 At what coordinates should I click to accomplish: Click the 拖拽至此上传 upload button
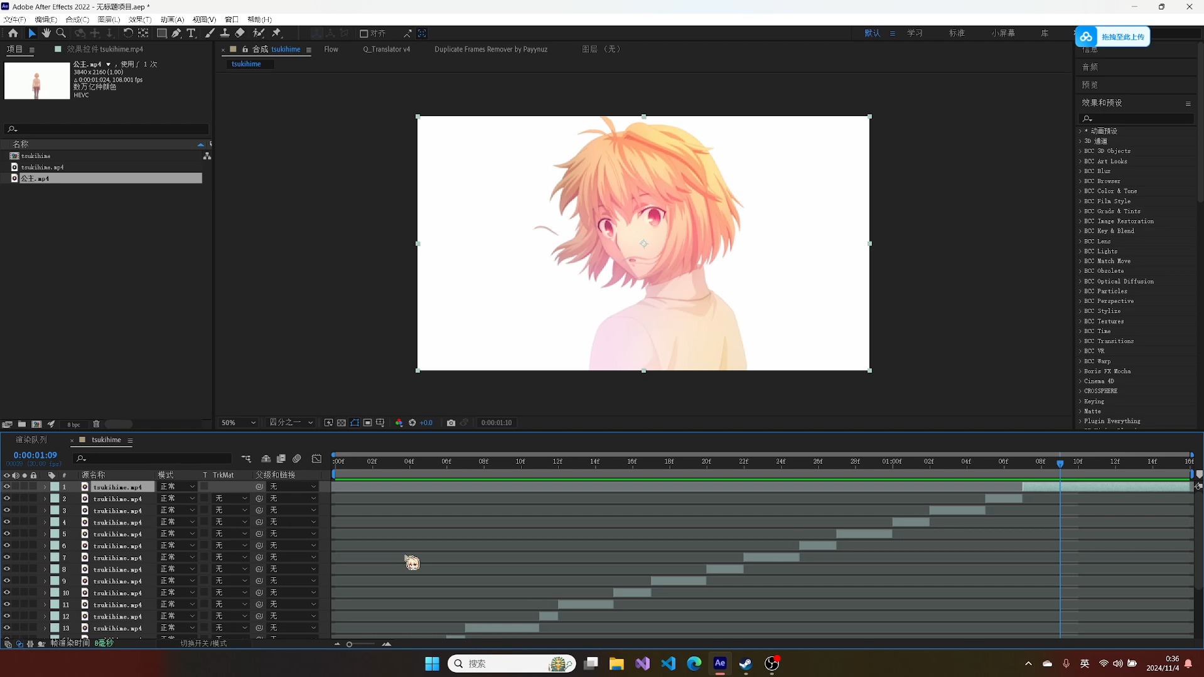[x=1112, y=36]
